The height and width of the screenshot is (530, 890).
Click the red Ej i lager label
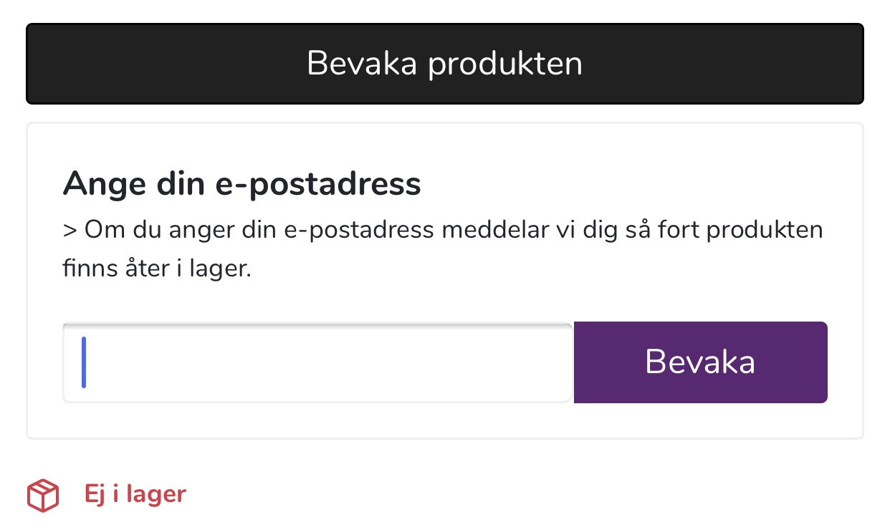click(135, 494)
